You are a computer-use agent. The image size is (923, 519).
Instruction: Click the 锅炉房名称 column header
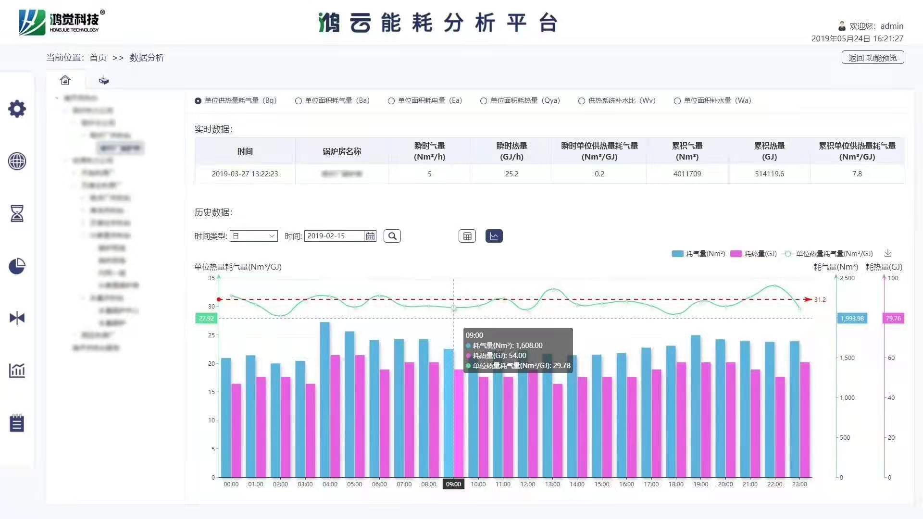[342, 151]
